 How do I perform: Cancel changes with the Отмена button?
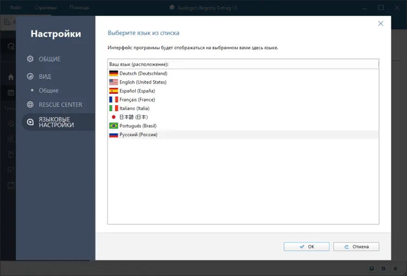[356, 247]
